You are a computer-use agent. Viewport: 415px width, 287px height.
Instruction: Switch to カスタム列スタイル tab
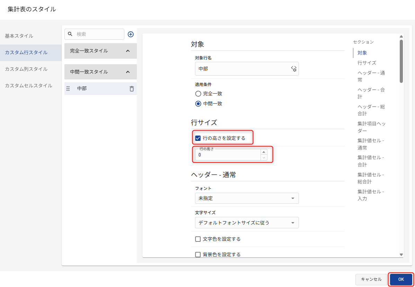click(26, 69)
